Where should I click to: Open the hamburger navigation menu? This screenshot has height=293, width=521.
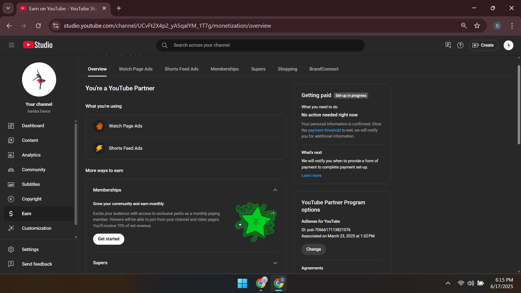[x=11, y=45]
